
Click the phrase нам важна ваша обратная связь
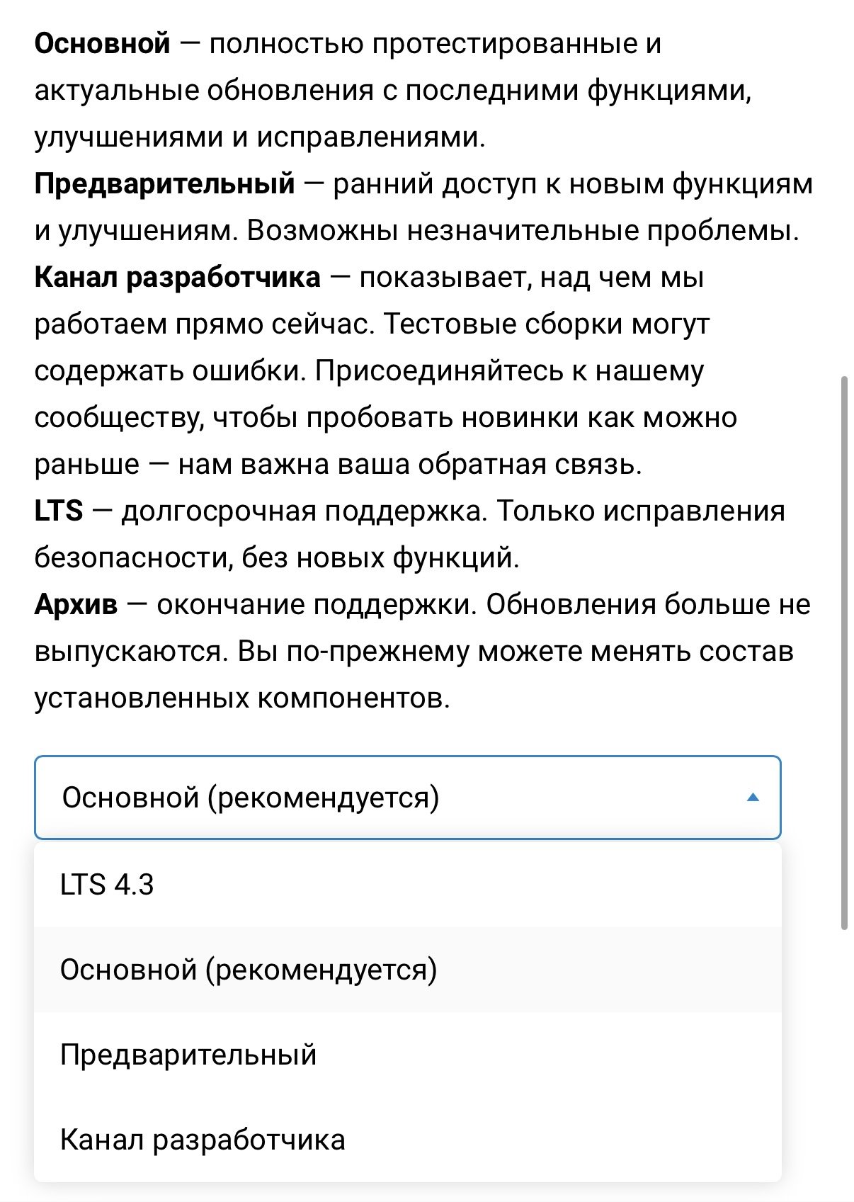tap(409, 465)
